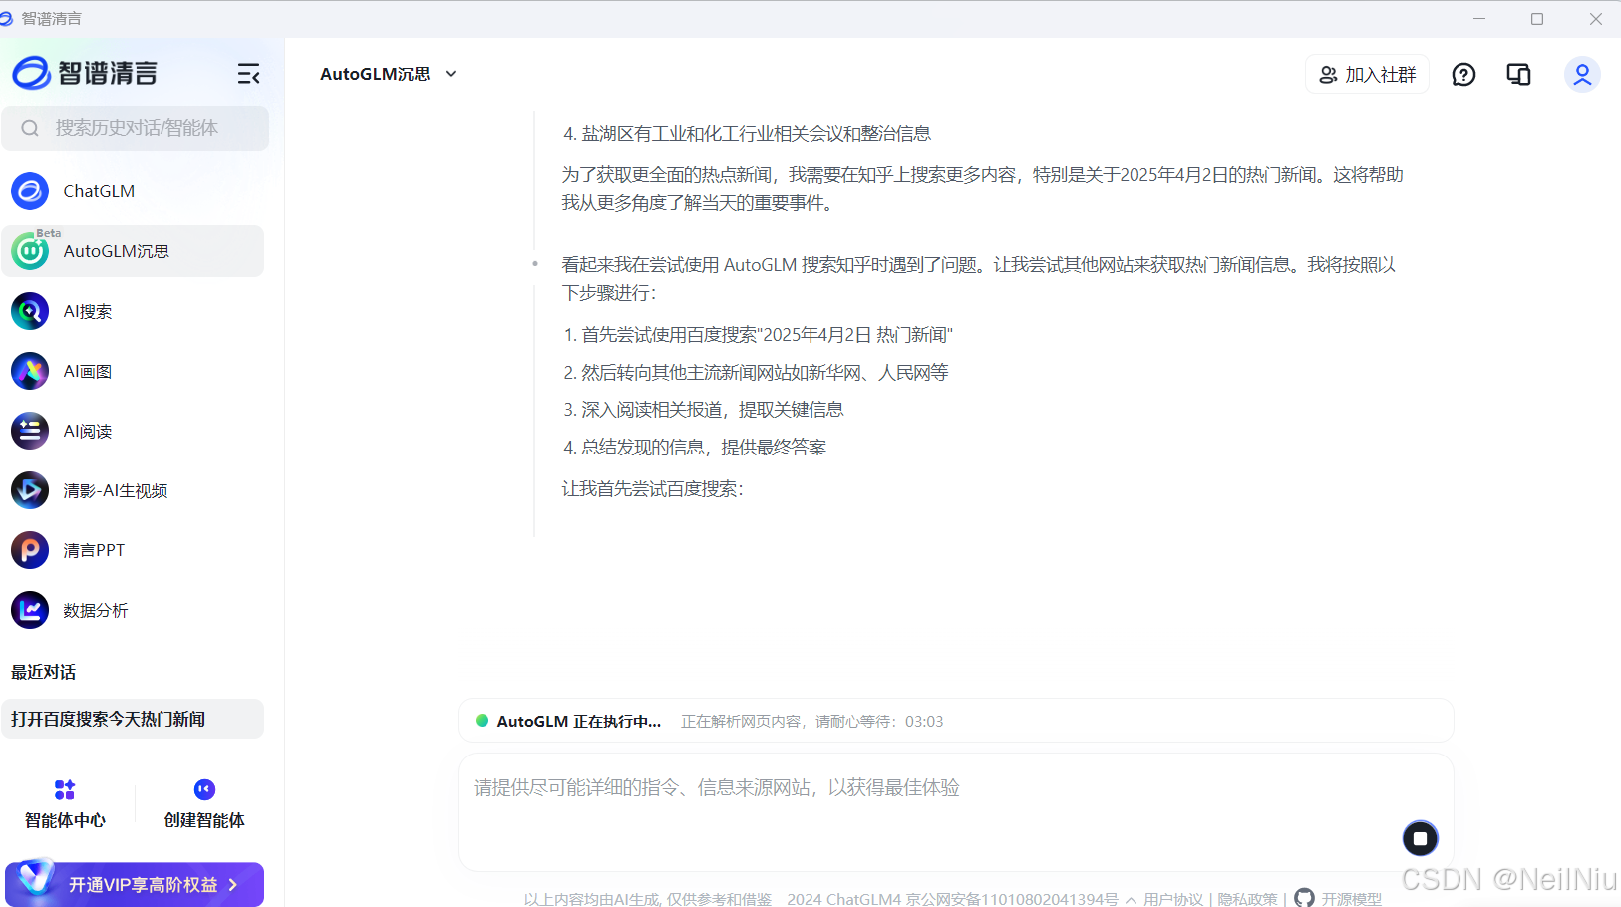Click the wait timer 03:03 text
The width and height of the screenshot is (1621, 907).
point(924,722)
